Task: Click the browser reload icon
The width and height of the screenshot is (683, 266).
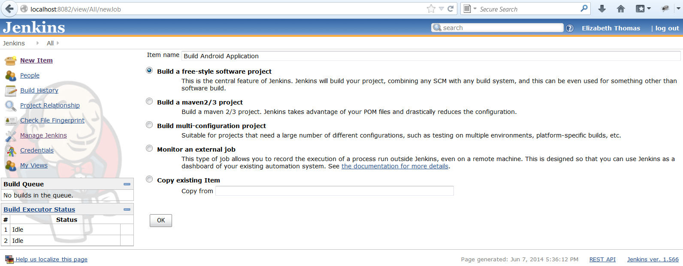Action: (450, 9)
